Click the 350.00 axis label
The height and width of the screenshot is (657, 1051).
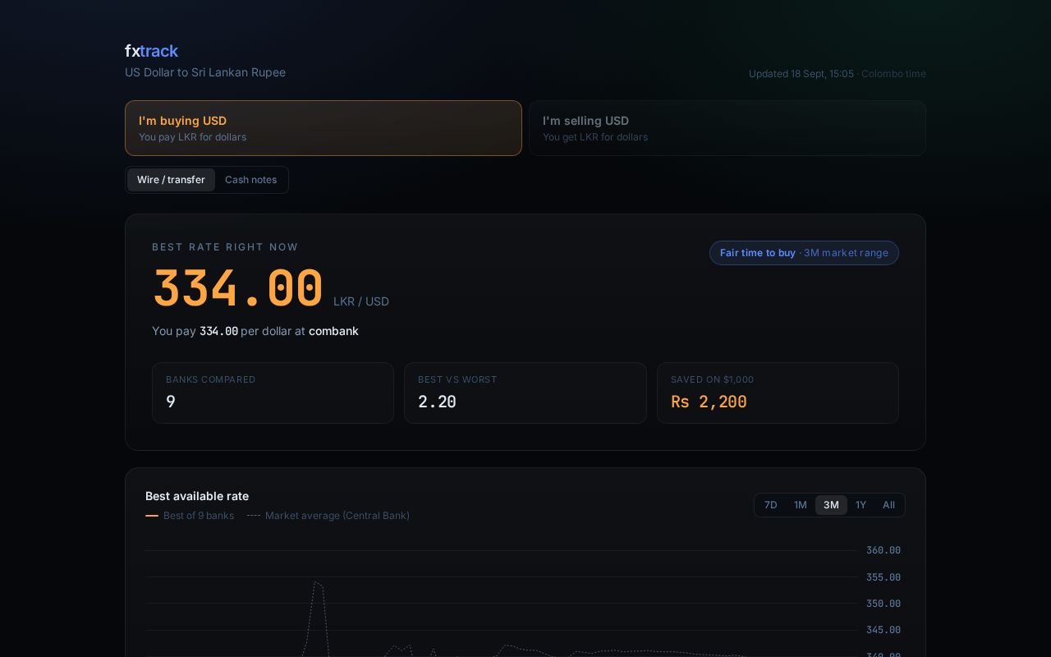click(x=883, y=604)
